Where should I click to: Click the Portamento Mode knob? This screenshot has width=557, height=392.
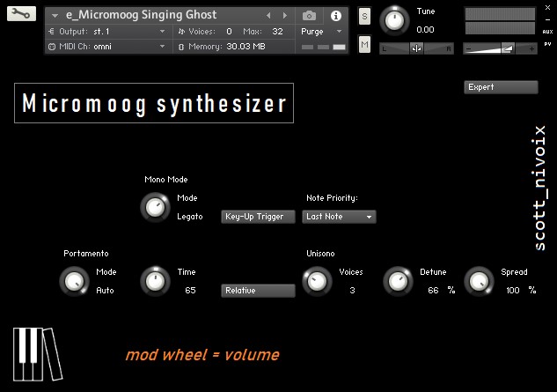tap(74, 281)
